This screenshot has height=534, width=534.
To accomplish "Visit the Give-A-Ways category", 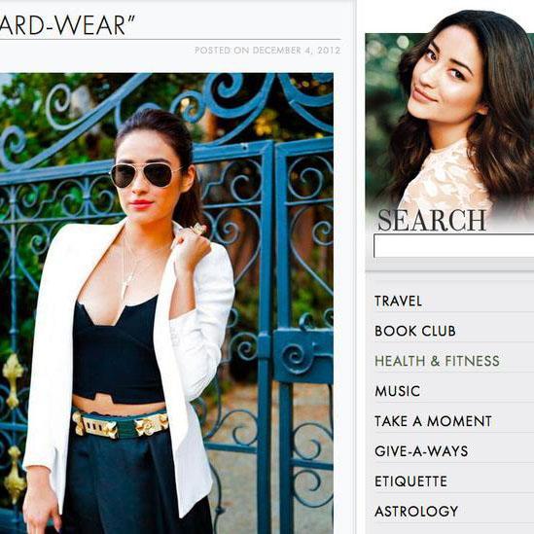I will (421, 451).
